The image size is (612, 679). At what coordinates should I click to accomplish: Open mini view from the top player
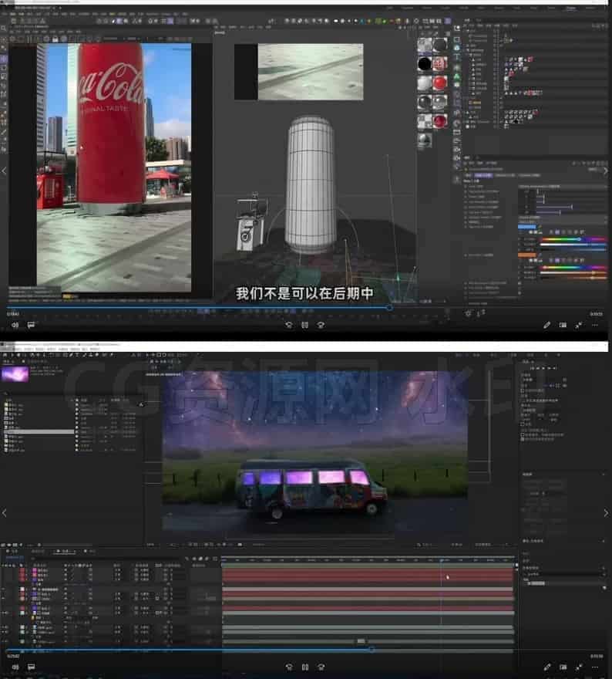click(563, 325)
